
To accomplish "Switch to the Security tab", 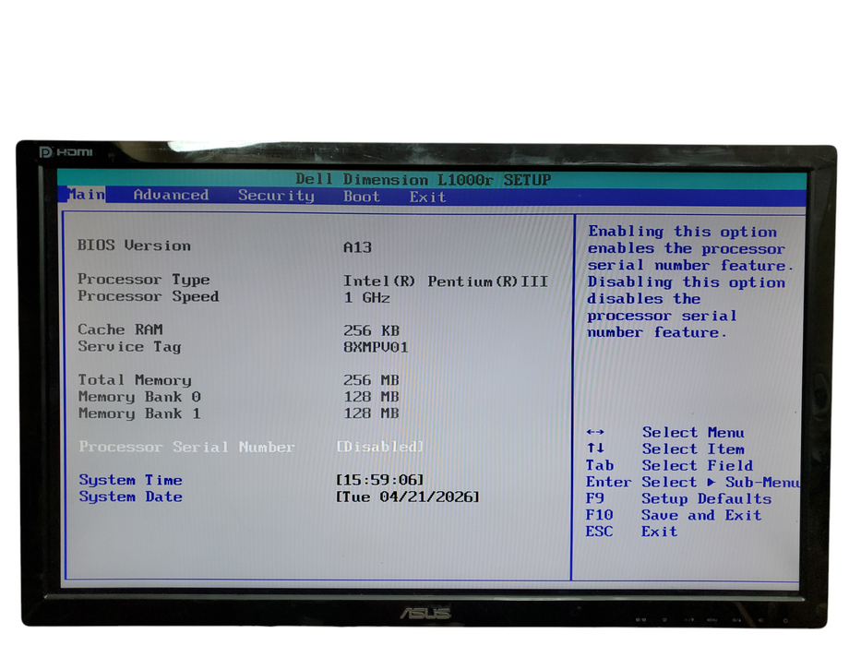I will point(276,196).
